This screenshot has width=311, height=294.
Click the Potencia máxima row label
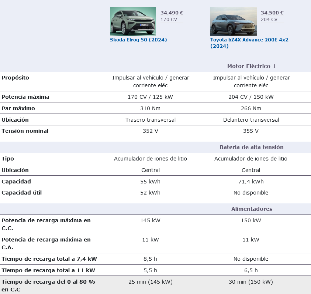pyautogui.click(x=25, y=97)
